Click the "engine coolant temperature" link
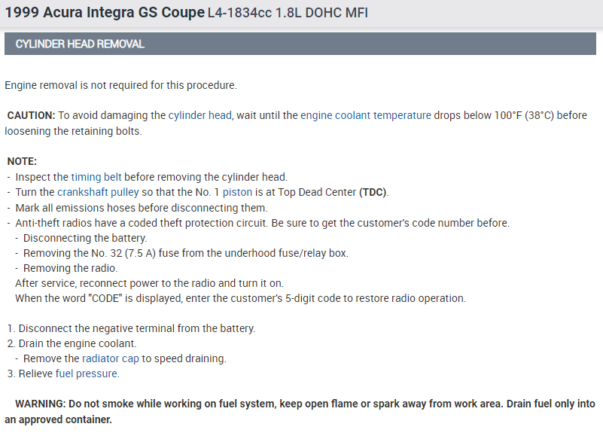Viewport: 603px width, 439px height. [x=366, y=115]
